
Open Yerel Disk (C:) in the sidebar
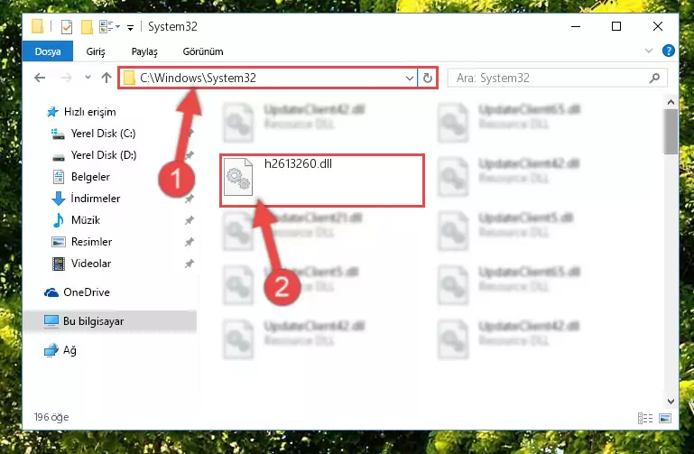pyautogui.click(x=93, y=134)
